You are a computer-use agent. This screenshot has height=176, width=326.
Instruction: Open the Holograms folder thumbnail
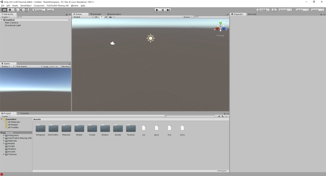tap(40, 128)
